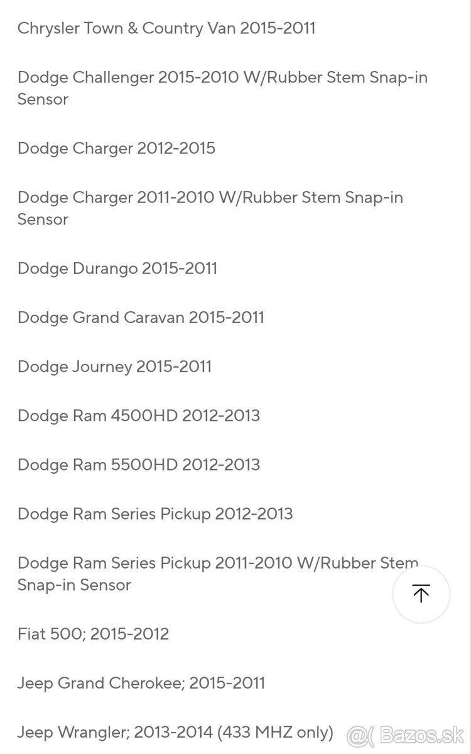Select the word Sensor below Dodge Challenger
Viewport: 471px width, 754px height.
point(43,99)
